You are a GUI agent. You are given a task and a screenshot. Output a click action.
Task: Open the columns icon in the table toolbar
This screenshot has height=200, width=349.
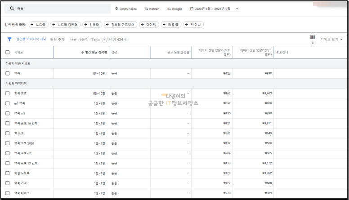click(313, 37)
